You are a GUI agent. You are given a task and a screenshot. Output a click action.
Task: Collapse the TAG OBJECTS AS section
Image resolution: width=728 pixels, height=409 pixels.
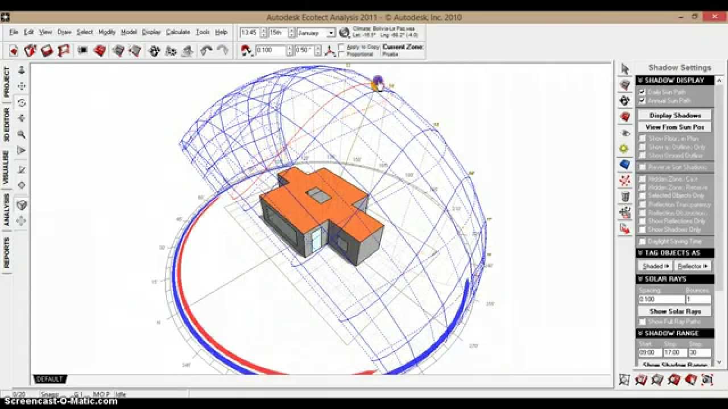[x=675, y=253]
